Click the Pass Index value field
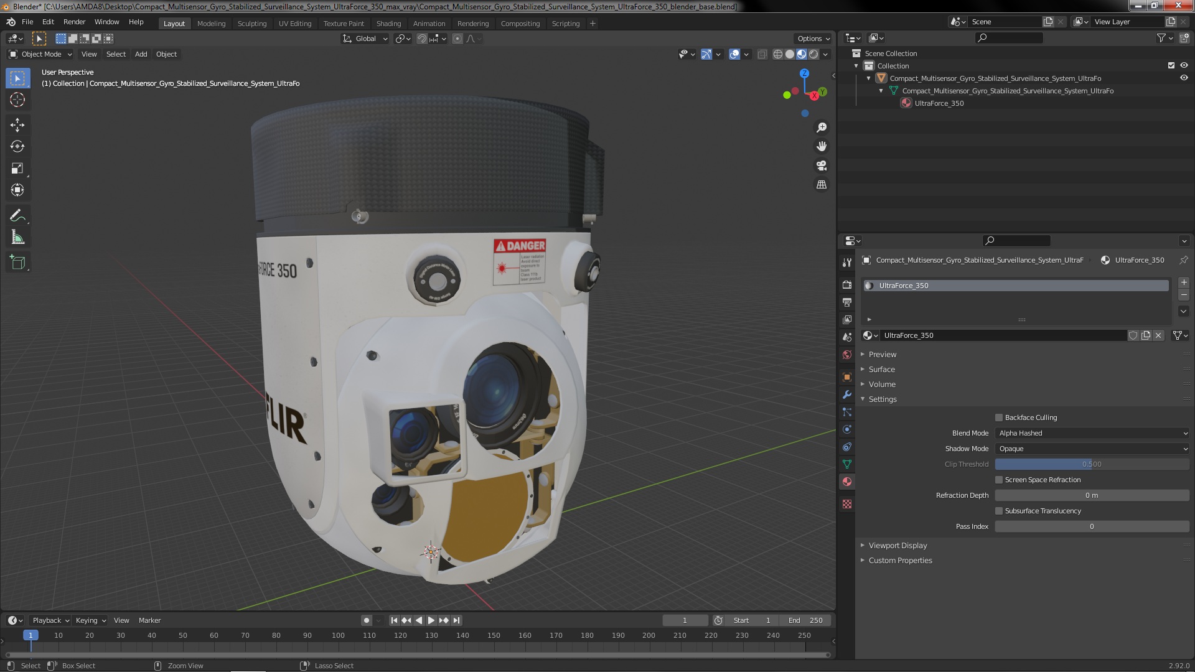This screenshot has width=1195, height=672. pos(1092,526)
